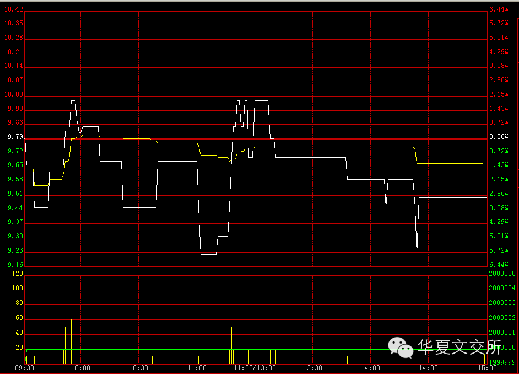Click the 2000003 right axis label
Image resolution: width=519 pixels, height=374 pixels.
(x=502, y=303)
